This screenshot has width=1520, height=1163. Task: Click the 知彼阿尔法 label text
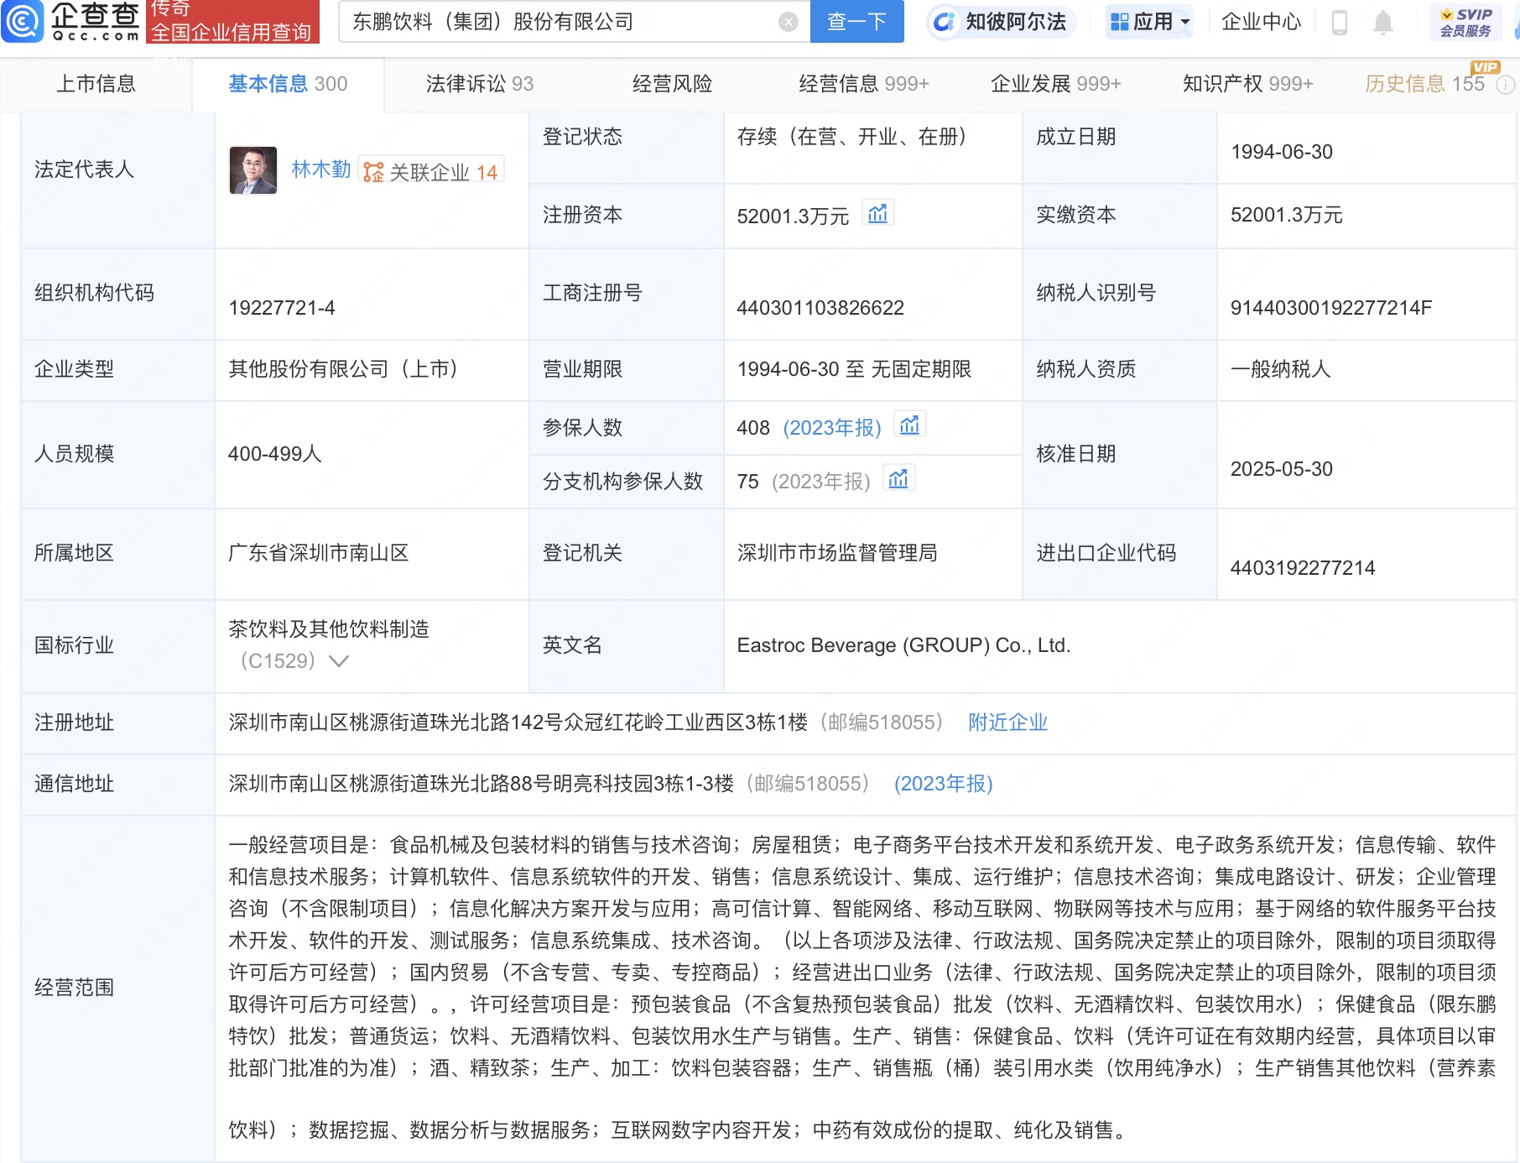[x=1016, y=22]
